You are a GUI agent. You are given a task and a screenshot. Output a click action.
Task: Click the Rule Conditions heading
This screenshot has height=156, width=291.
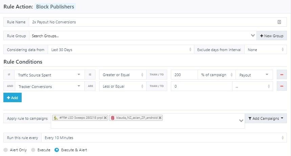click(x=23, y=62)
